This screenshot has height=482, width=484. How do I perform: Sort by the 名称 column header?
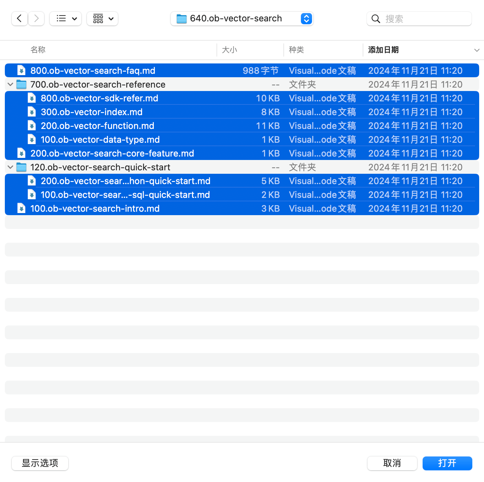[x=38, y=50]
